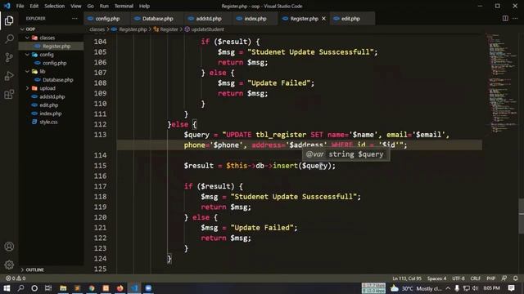
Task: Open Windows Start menu
Action: point(7,288)
